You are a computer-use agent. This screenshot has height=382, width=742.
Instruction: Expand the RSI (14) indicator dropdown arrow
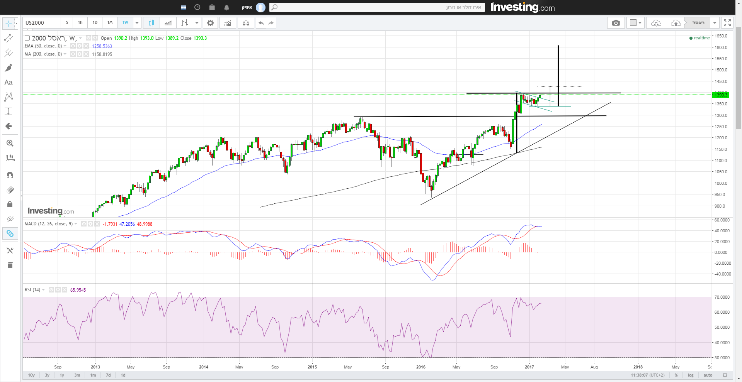[43, 290]
